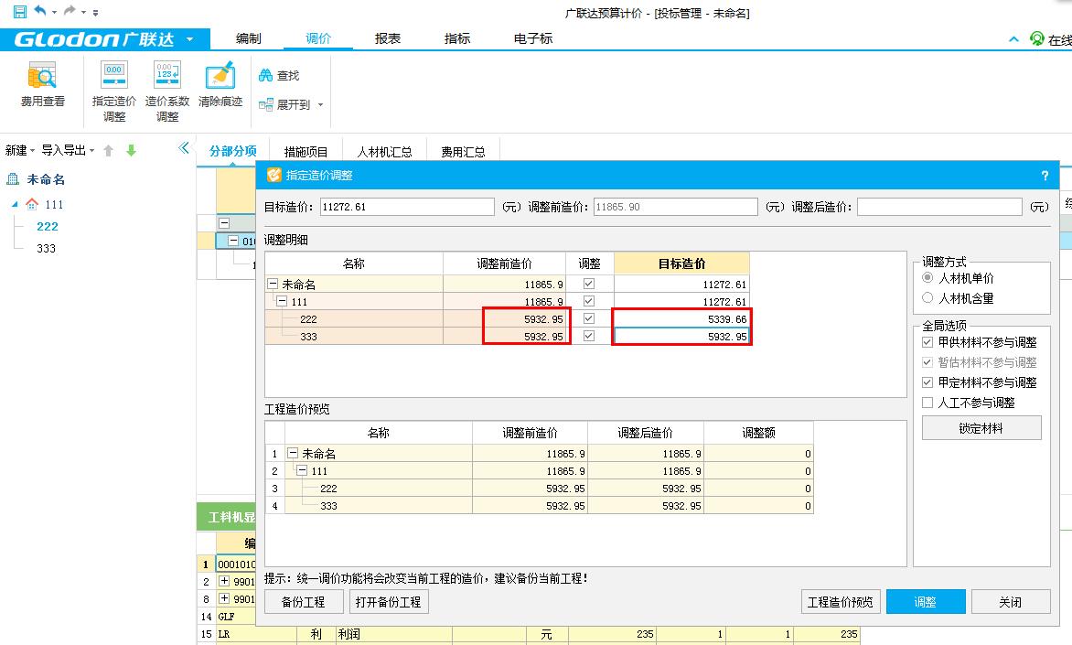Click the 关闭 button

tap(1011, 602)
